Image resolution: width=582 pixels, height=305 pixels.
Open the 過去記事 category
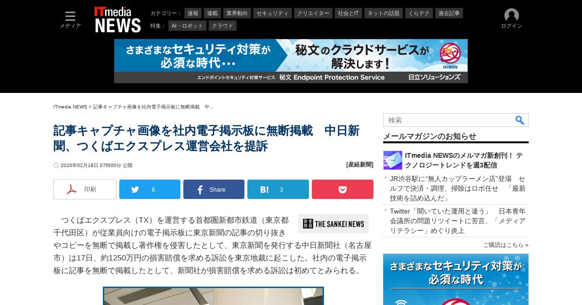[x=449, y=13]
